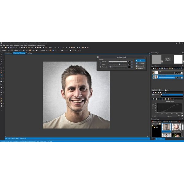The image size is (184, 184).
Task: Click the lock icon on Layer 1
Action: (153, 74)
